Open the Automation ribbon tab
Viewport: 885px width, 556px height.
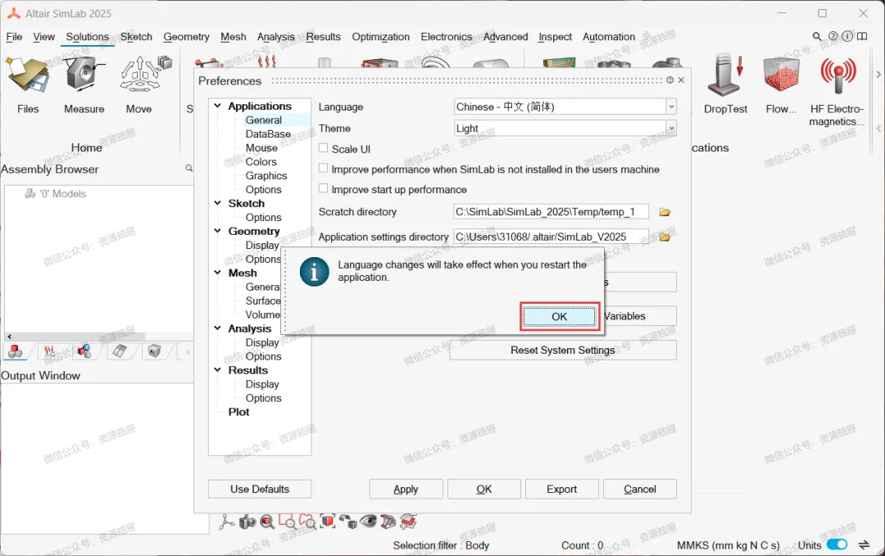click(x=609, y=37)
